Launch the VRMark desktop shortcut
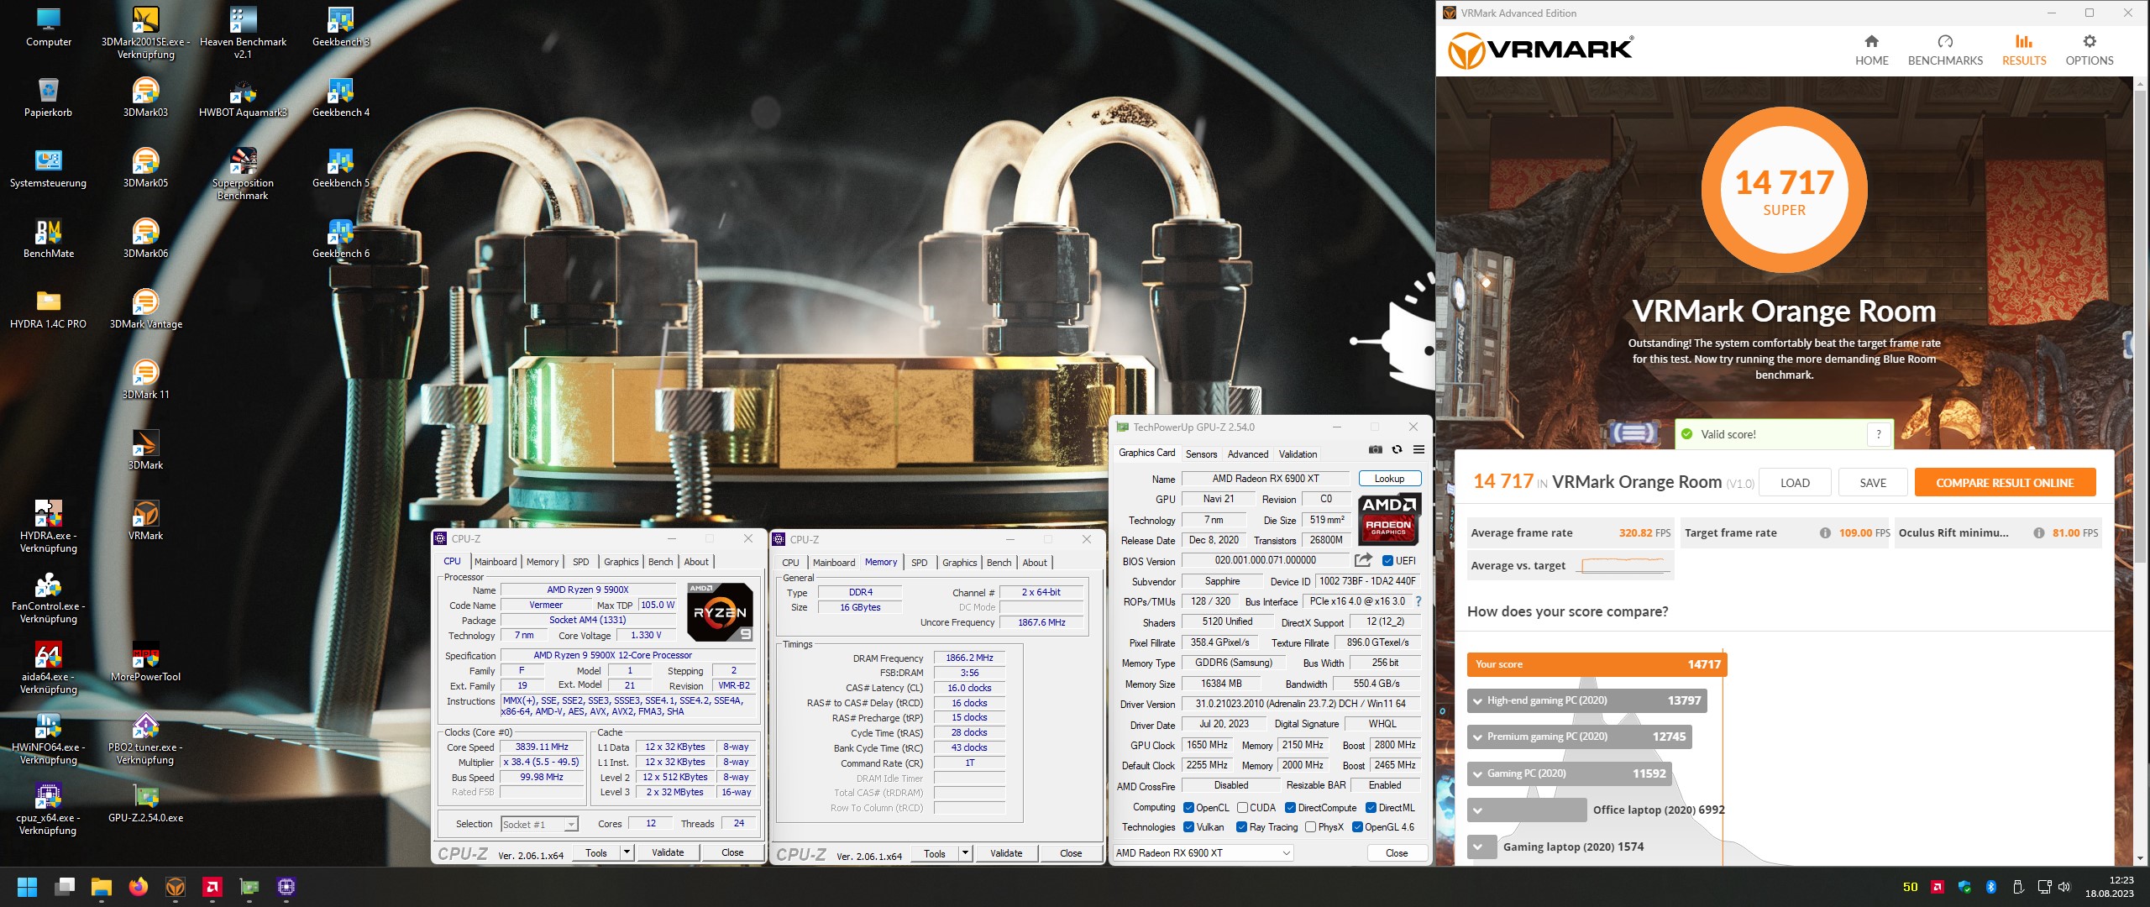2150x907 pixels. pyautogui.click(x=145, y=521)
